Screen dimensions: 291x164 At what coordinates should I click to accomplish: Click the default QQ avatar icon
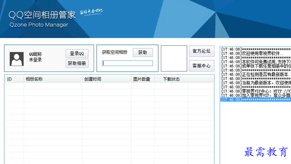click(17, 59)
